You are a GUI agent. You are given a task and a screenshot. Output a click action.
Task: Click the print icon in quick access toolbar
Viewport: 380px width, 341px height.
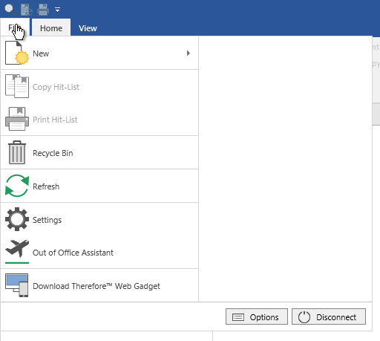pyautogui.click(x=43, y=10)
